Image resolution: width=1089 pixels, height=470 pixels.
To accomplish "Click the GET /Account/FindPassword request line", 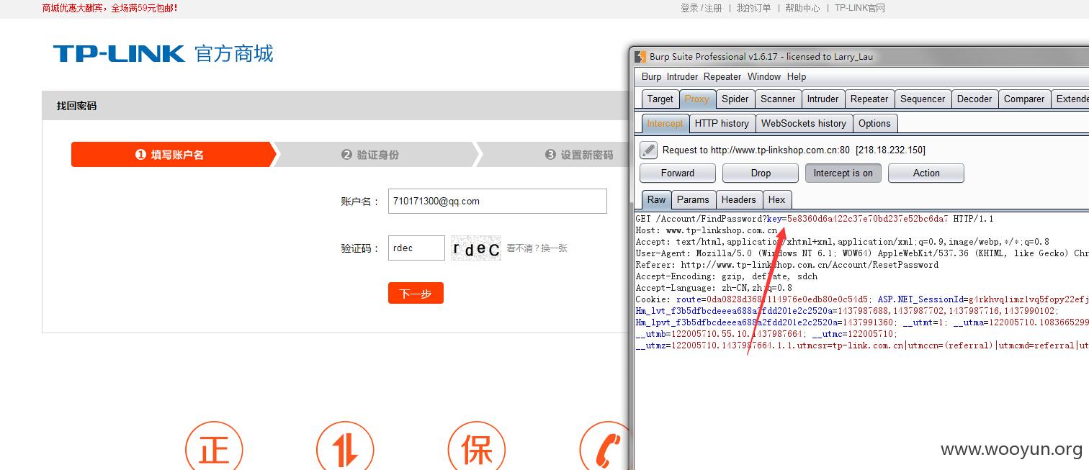I will click(x=815, y=219).
